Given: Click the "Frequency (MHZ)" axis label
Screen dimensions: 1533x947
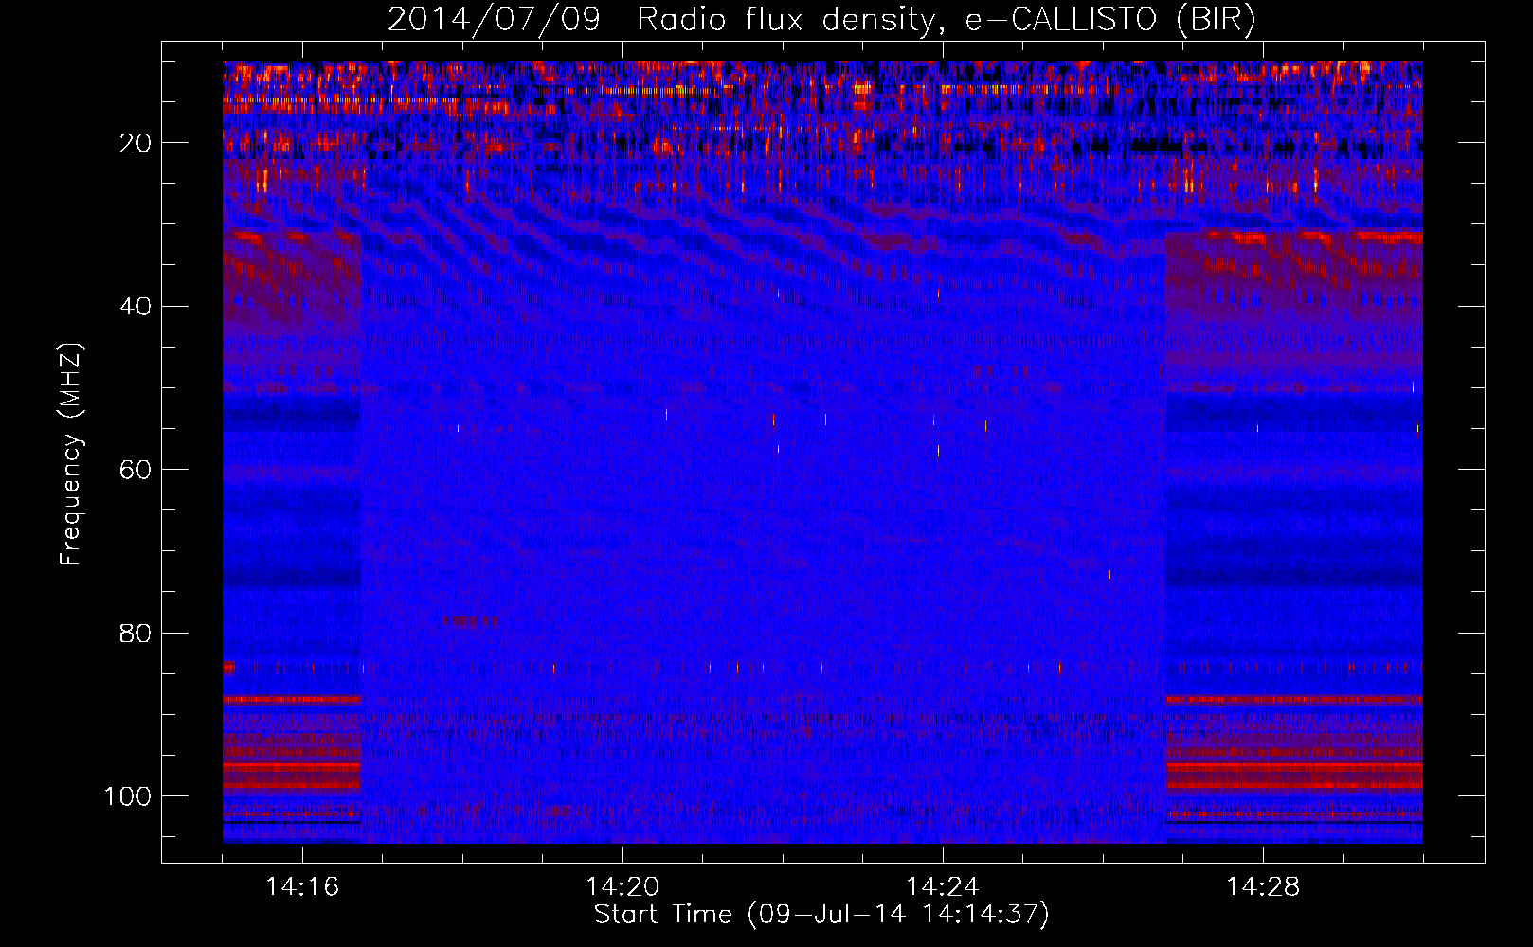Looking at the screenshot, I should (71, 454).
